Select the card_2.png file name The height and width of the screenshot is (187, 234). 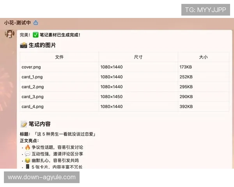click(33, 87)
